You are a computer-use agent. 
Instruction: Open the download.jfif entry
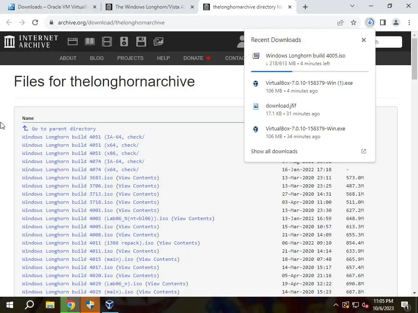(x=309, y=110)
